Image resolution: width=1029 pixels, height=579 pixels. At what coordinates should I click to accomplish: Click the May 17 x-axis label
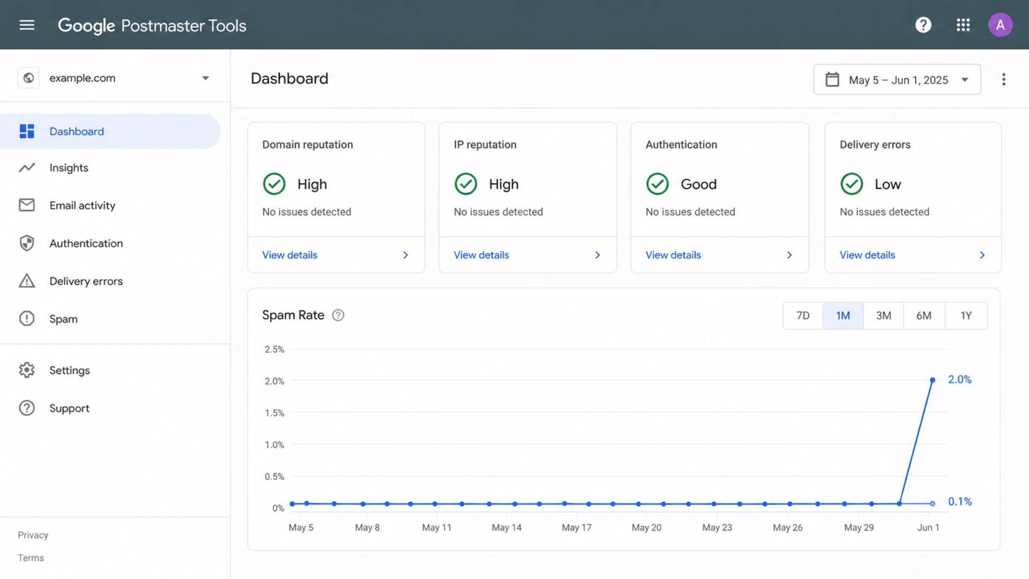pyautogui.click(x=577, y=528)
